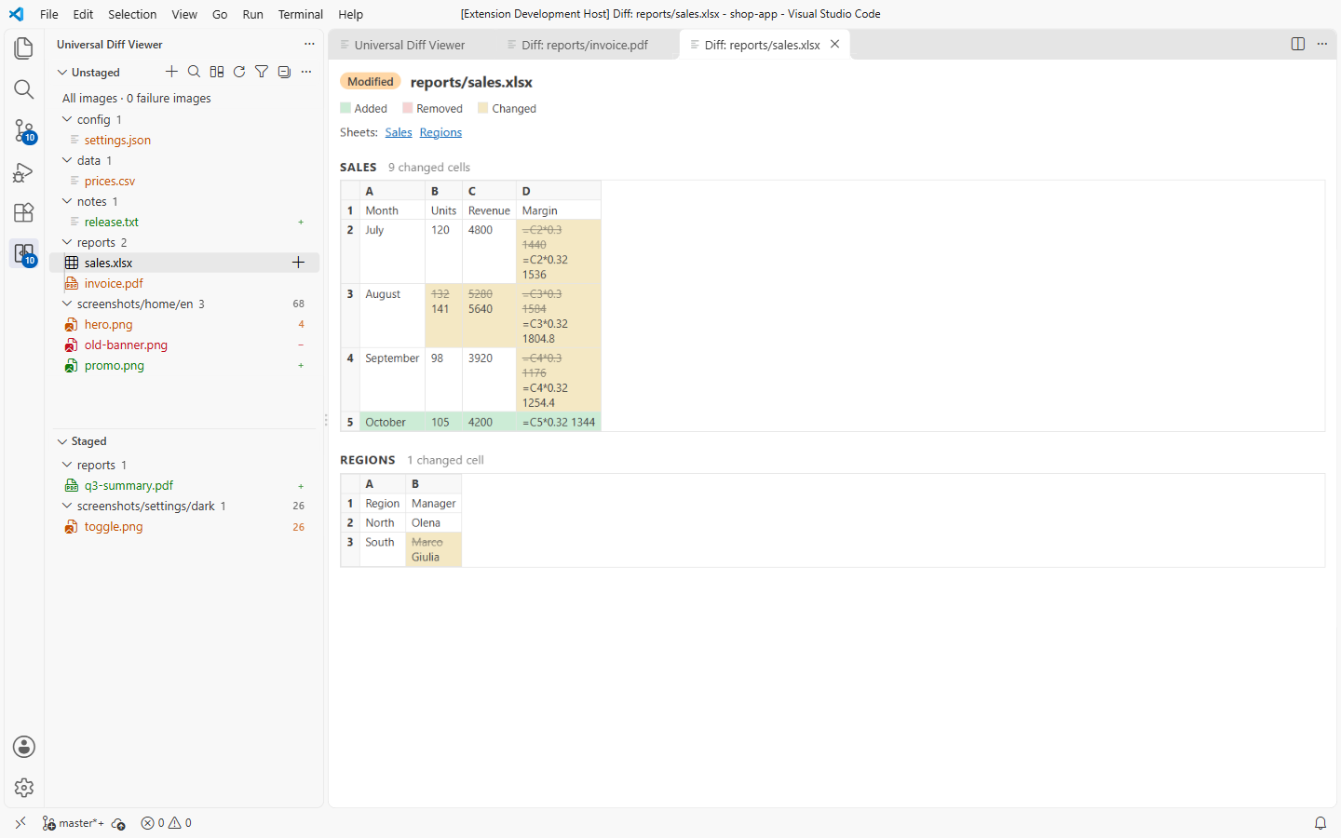1341x838 pixels.
Task: Open the errors and warnings status indicator
Action: (x=167, y=823)
